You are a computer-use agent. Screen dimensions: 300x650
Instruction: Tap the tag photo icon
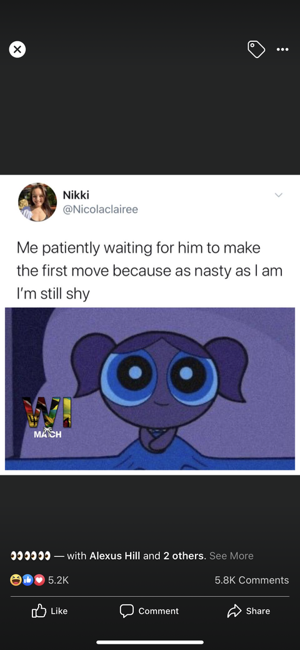256,49
